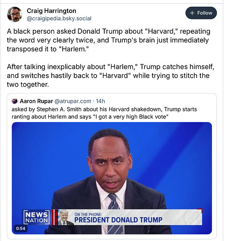Click the Trump photo in lower-third banner

(x=65, y=217)
